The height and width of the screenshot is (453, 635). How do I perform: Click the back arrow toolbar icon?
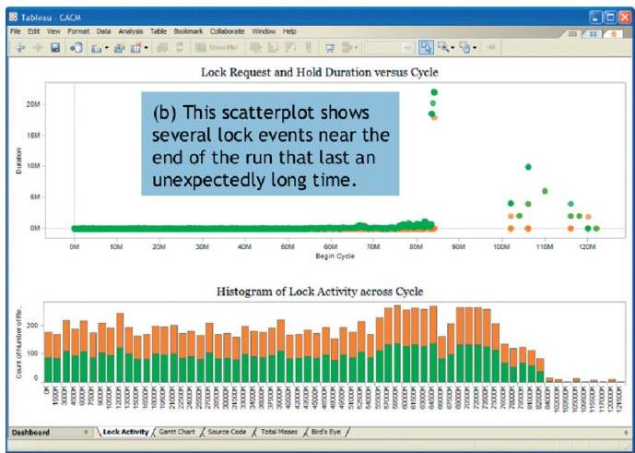click(20, 45)
